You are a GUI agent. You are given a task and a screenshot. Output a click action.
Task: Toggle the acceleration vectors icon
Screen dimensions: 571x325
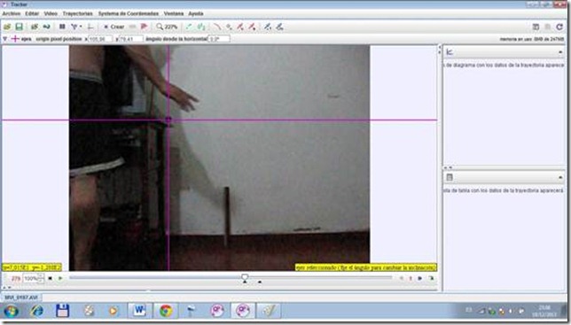click(252, 27)
